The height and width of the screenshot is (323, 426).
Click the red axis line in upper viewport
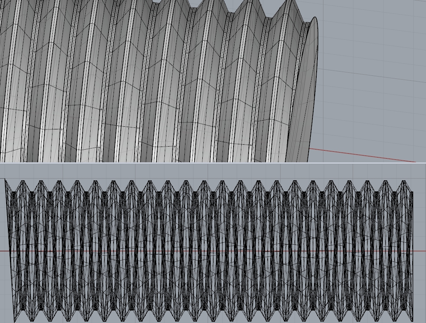[x=363, y=155]
